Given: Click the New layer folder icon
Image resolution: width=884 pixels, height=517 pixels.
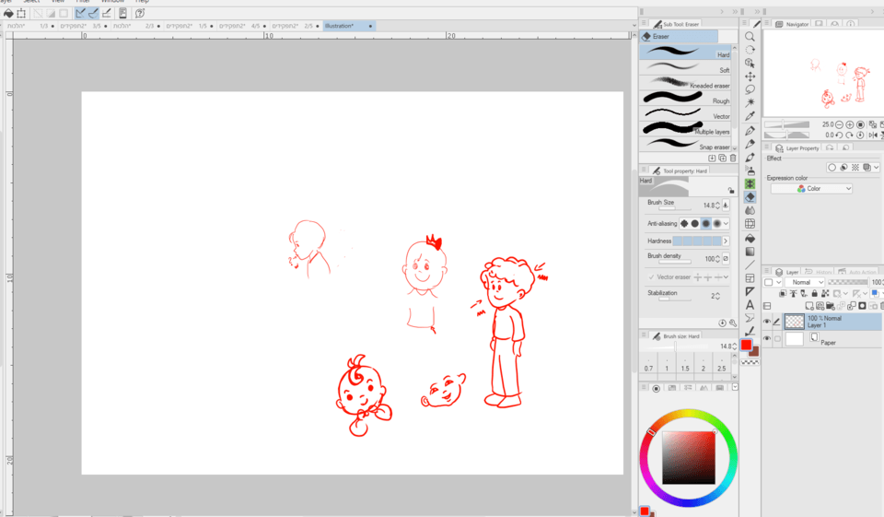Looking at the screenshot, I should [x=830, y=306].
